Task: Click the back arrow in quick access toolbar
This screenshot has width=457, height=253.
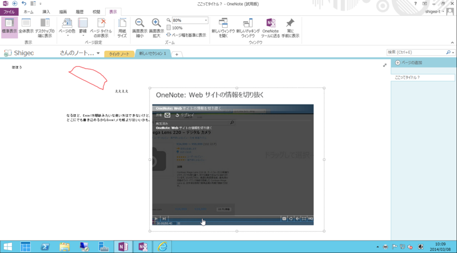Action: 15,3
